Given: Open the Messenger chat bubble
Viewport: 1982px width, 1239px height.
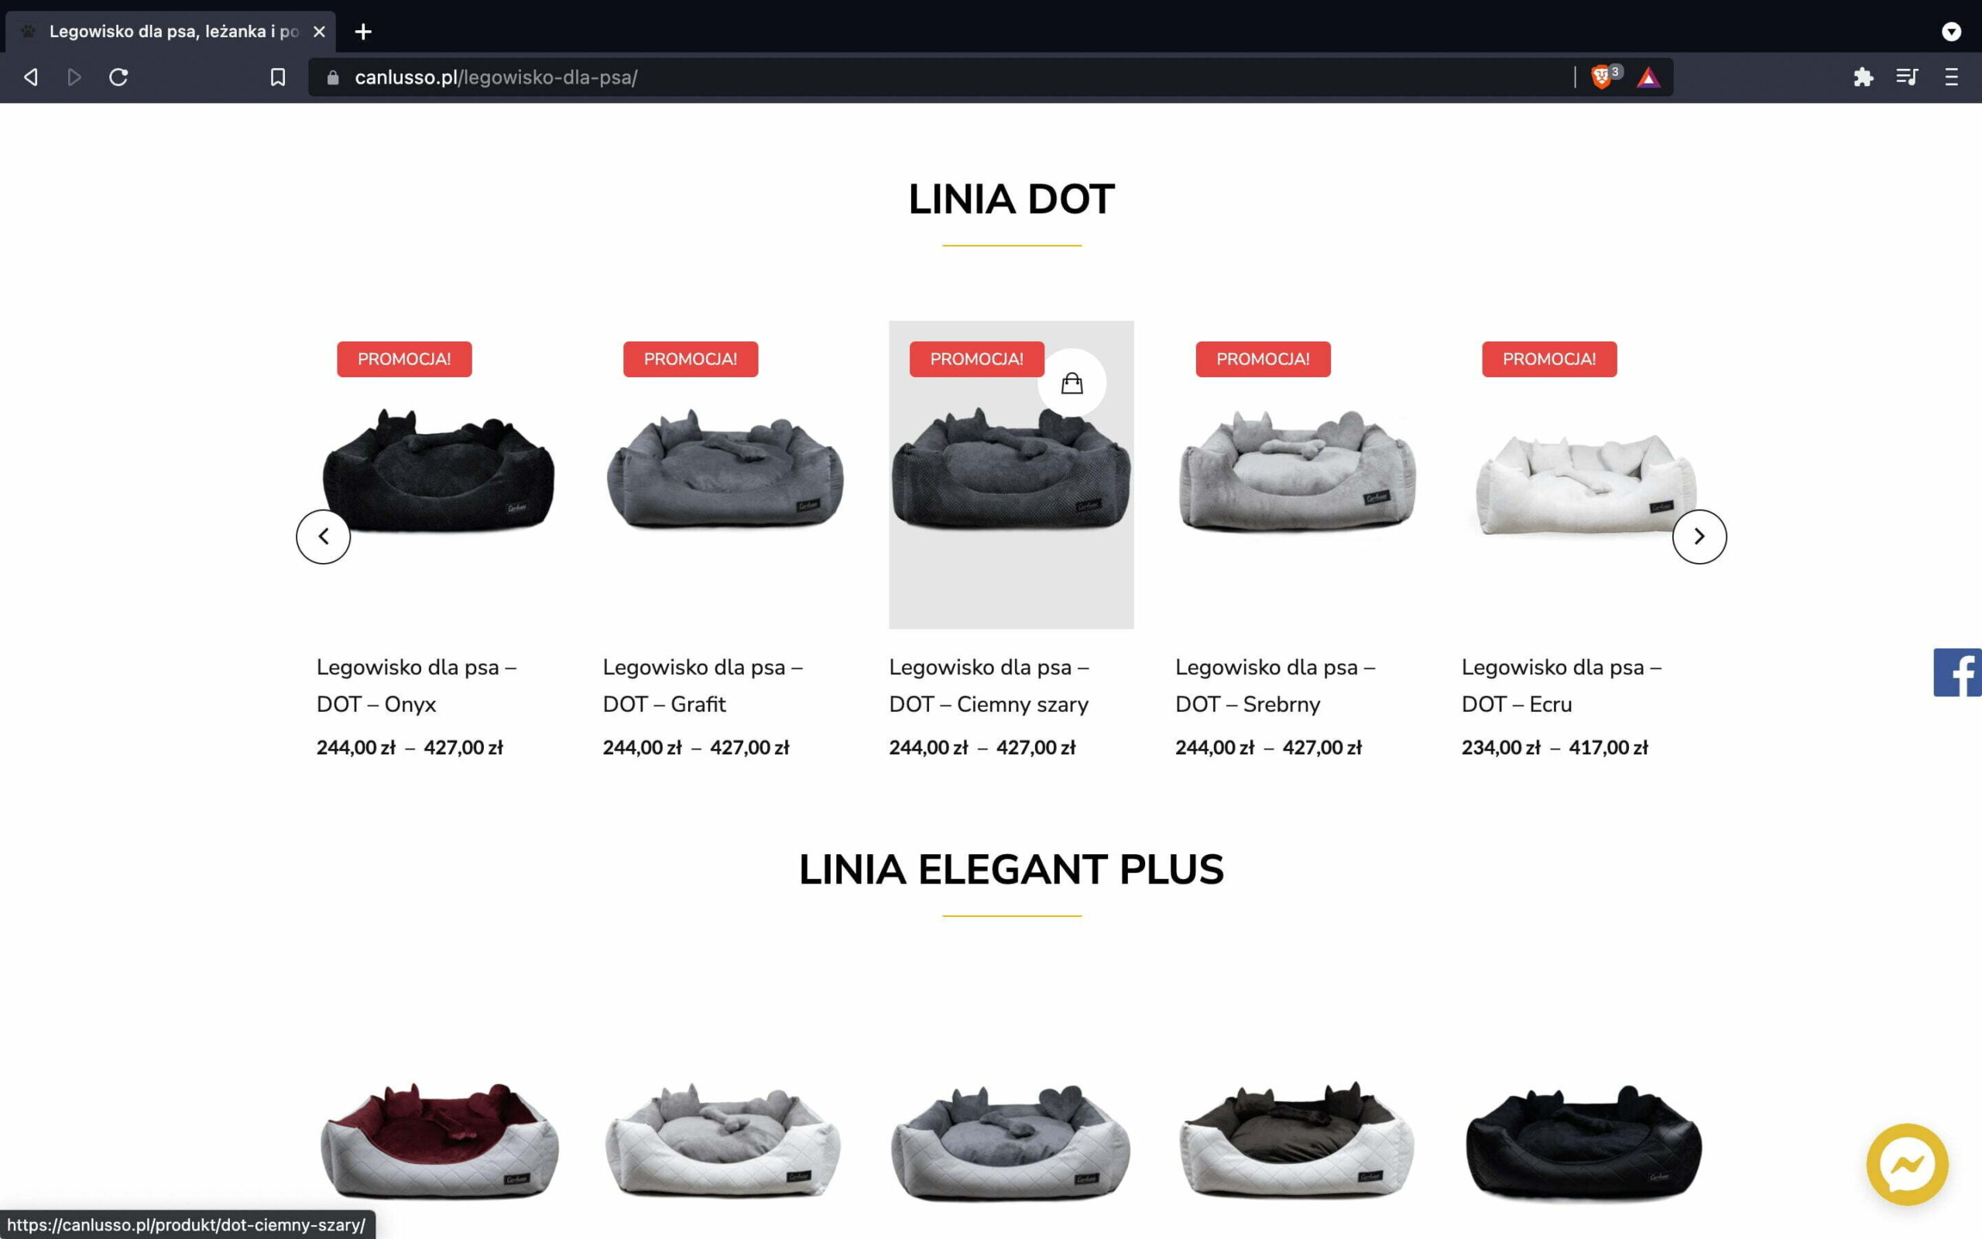Looking at the screenshot, I should click(x=1907, y=1164).
